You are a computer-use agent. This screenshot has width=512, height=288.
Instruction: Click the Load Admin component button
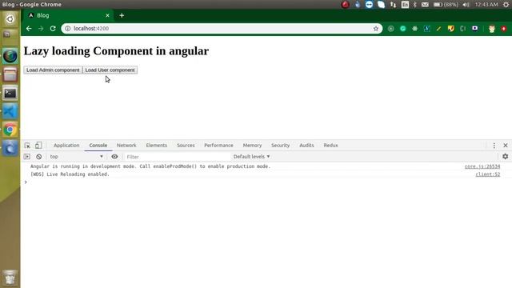point(53,70)
